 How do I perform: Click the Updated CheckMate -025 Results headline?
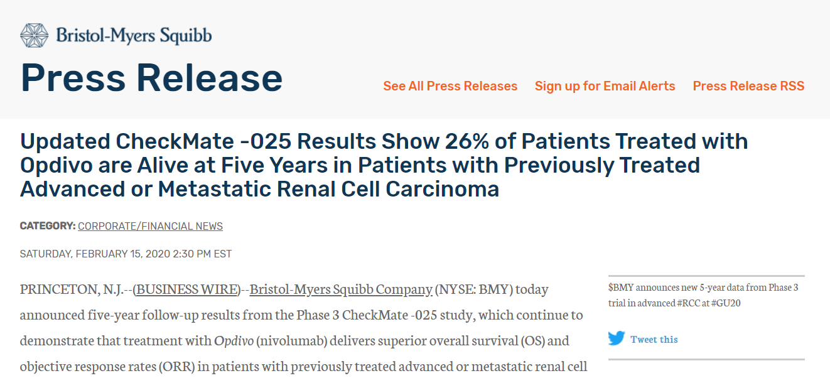point(384,165)
